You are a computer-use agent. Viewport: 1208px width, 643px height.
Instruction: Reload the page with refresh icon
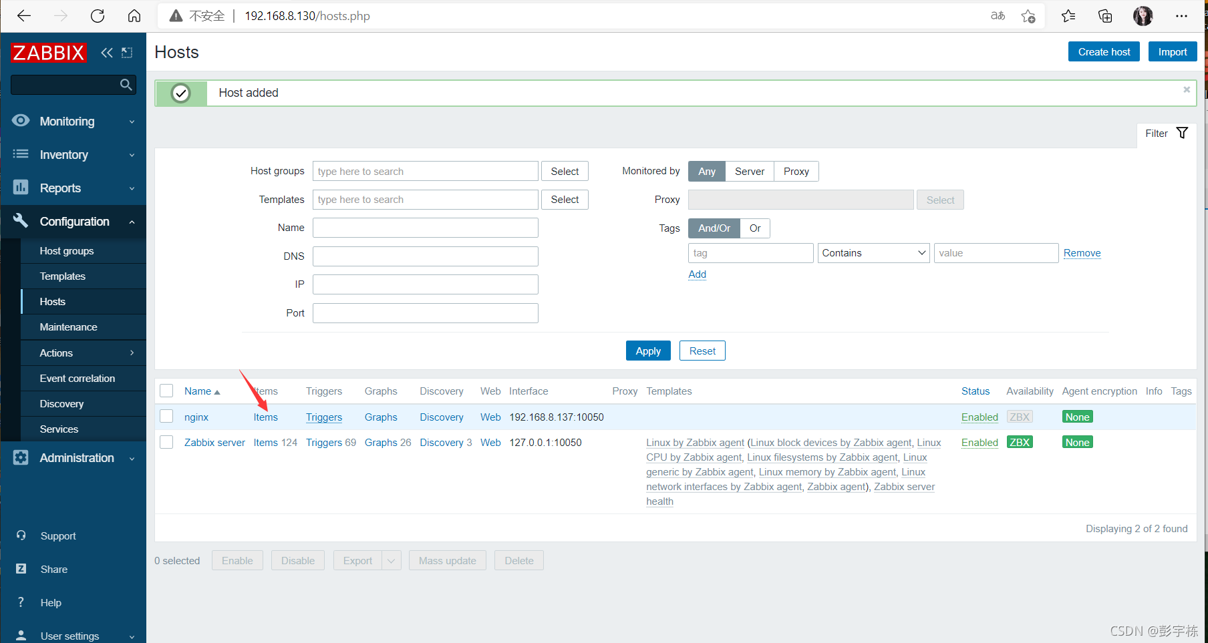tap(98, 16)
